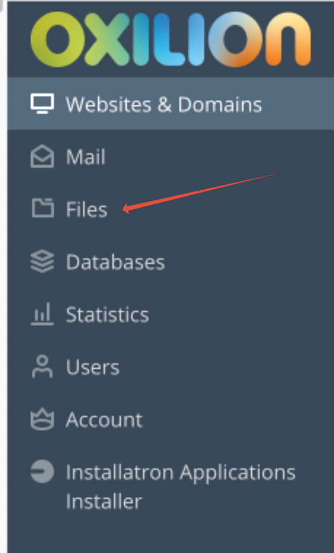Click the crown icon beside Account
334x553 pixels.
point(42,419)
